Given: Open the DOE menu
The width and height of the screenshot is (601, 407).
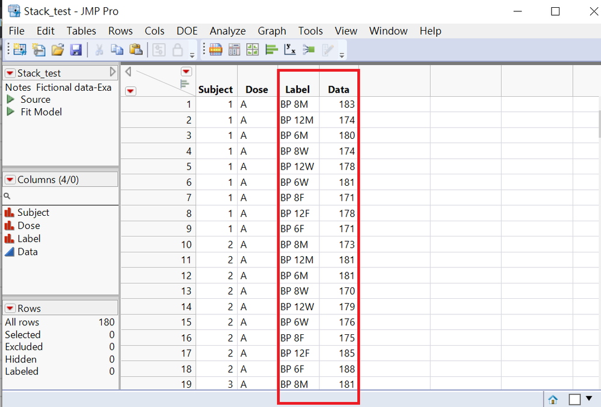Looking at the screenshot, I should [x=187, y=31].
